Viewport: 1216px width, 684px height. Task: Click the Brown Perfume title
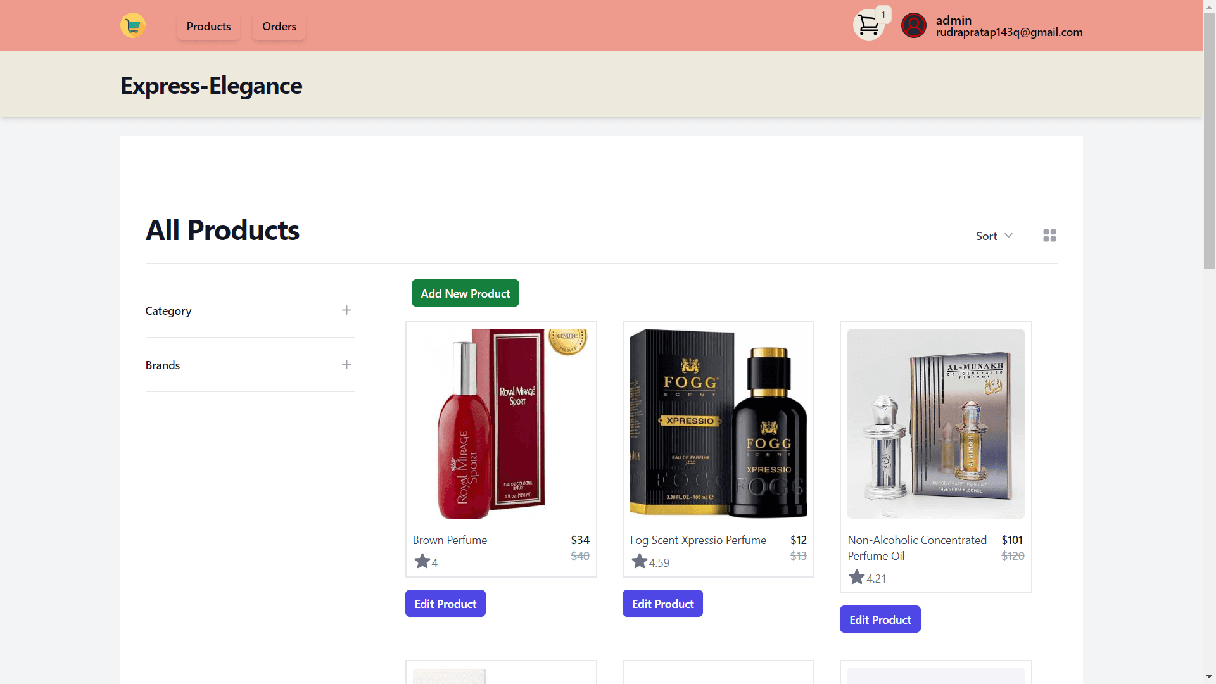point(450,540)
